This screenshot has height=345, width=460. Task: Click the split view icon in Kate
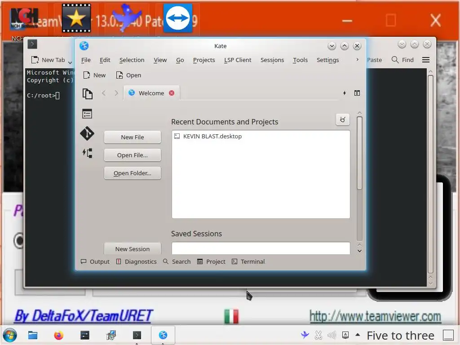[x=357, y=93]
